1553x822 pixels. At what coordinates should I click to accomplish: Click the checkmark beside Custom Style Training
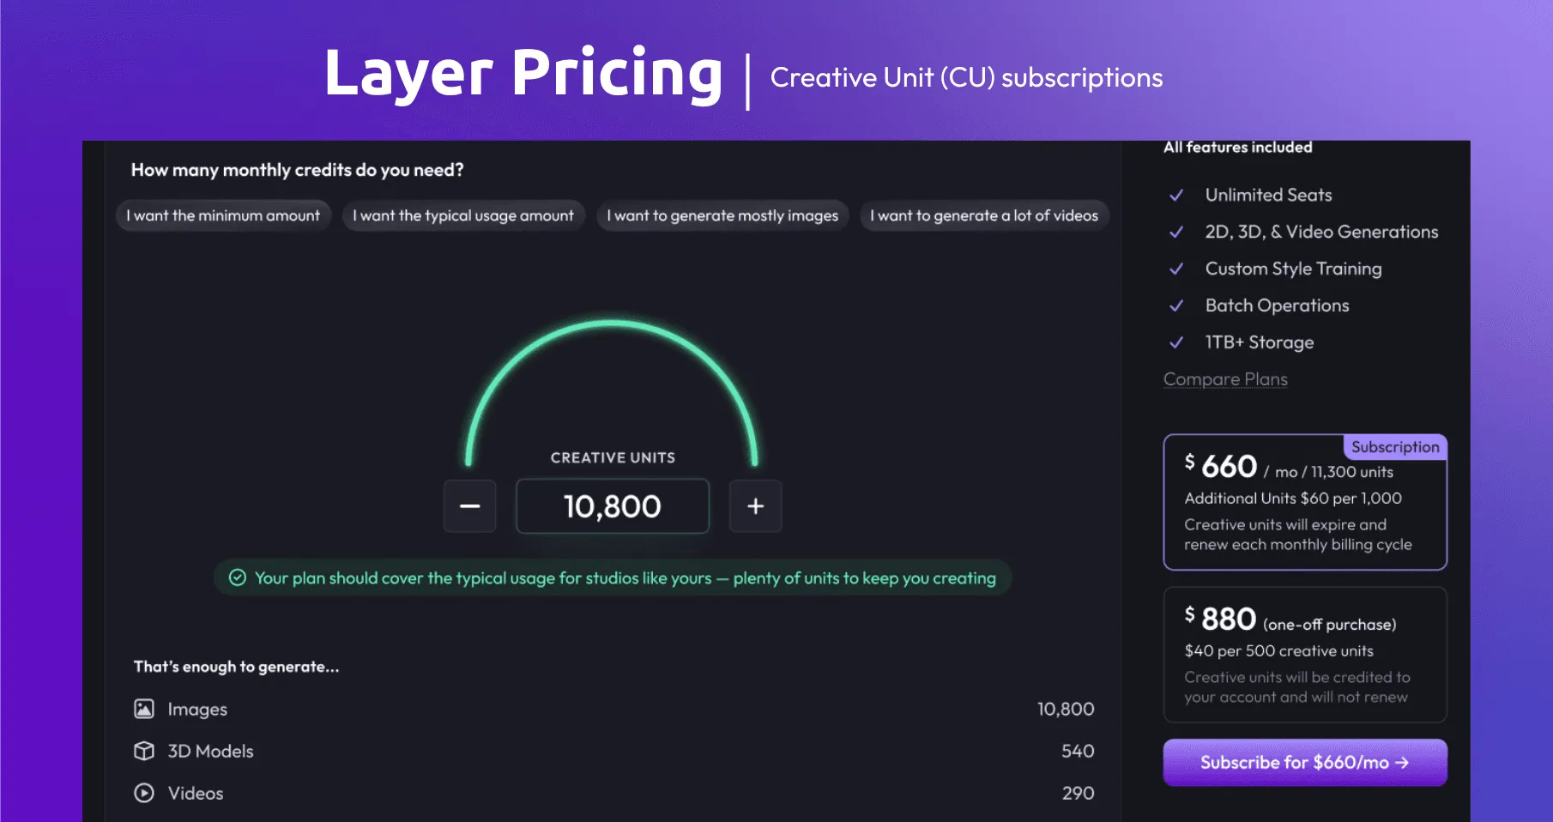(1176, 269)
